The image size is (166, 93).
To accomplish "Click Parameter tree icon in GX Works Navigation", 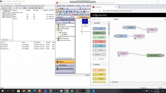I will tap(58, 25).
